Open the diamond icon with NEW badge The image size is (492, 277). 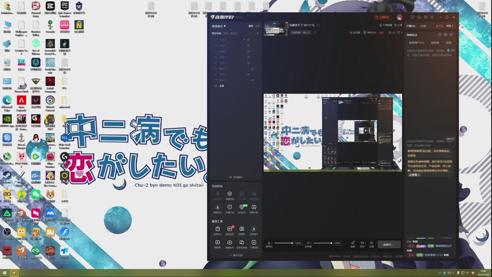tap(242, 207)
